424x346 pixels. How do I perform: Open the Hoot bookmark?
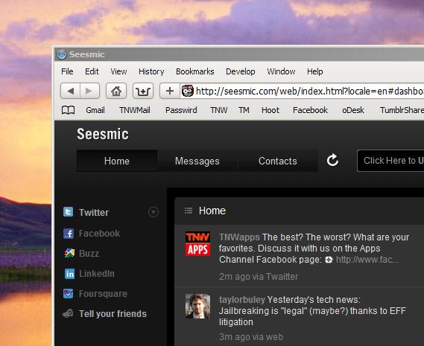(270, 110)
